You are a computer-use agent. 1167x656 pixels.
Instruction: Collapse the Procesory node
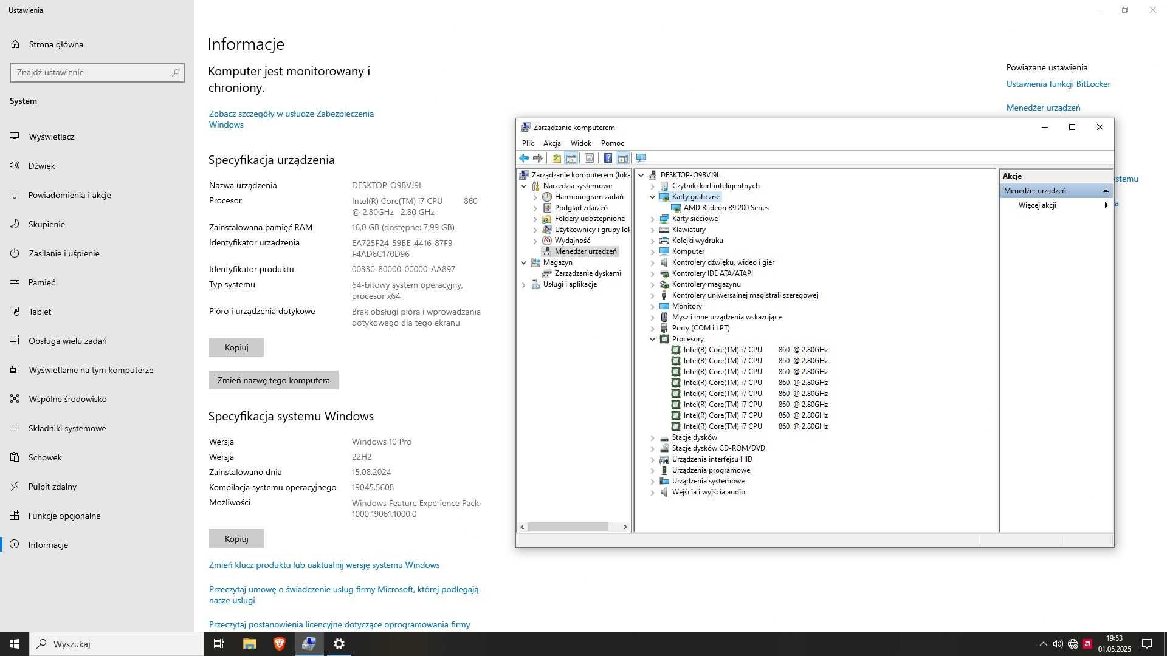coord(653,339)
